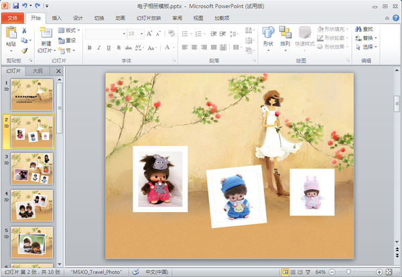Align text left

pos(185,47)
